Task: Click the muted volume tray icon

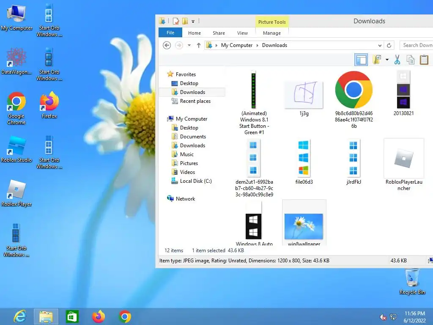Action: (x=383, y=317)
